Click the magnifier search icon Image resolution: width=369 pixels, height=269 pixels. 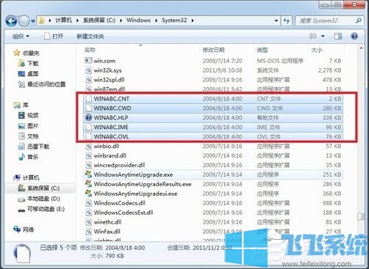[x=359, y=21]
